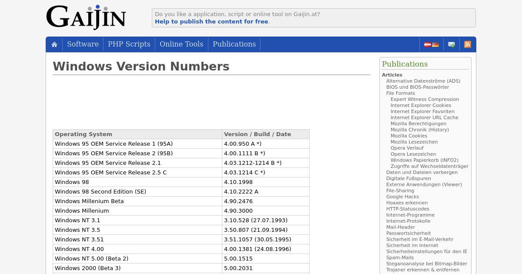Select 'Windows 95 OEM Service Release 2.1' cell
The width and height of the screenshot is (522, 274).
pyautogui.click(x=137, y=163)
